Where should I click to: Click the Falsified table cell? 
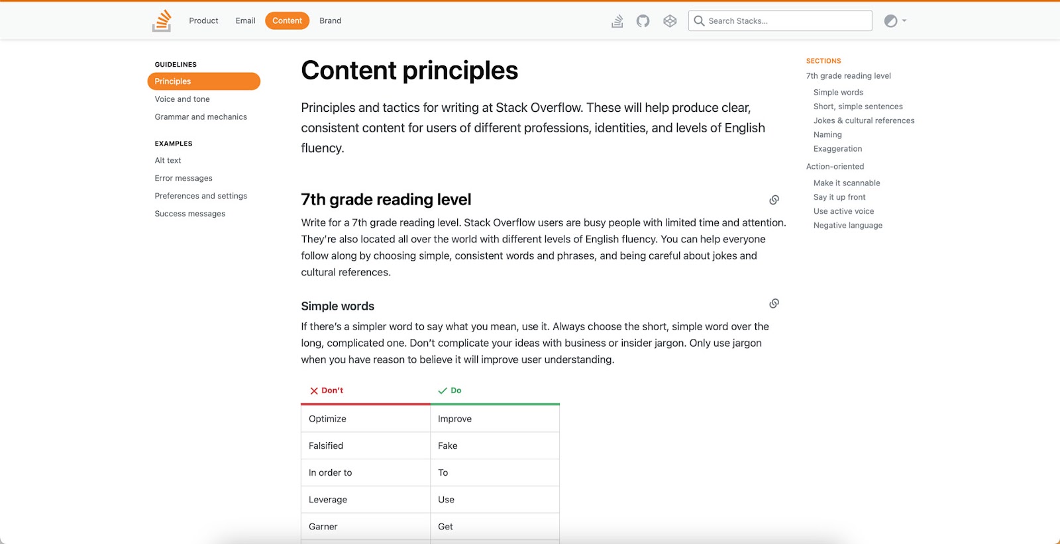tap(366, 446)
